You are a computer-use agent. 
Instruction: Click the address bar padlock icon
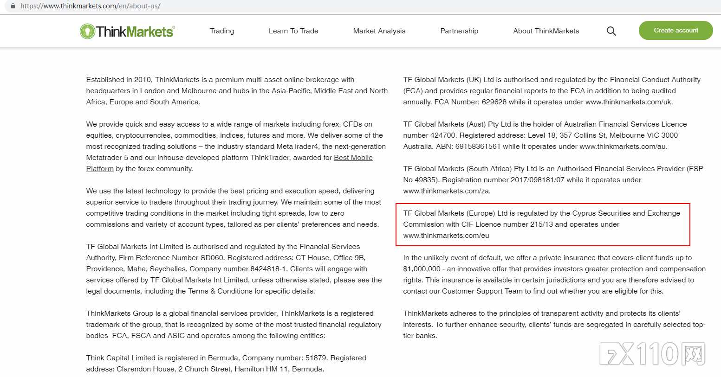(13, 6)
